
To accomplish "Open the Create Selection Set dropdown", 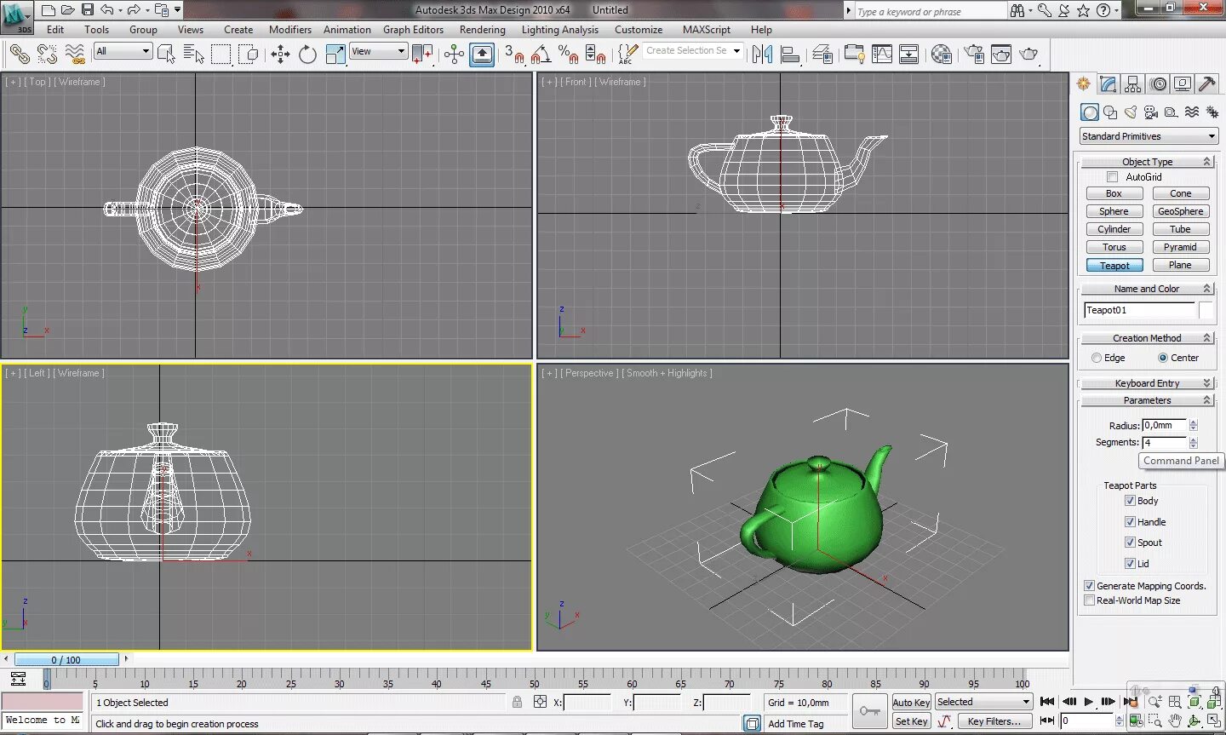I will 693,50.
